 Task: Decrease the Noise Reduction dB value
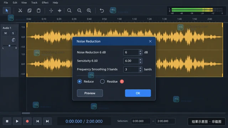pos(140,54)
